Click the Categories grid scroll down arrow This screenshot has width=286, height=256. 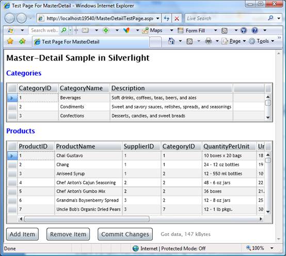click(x=268, y=118)
